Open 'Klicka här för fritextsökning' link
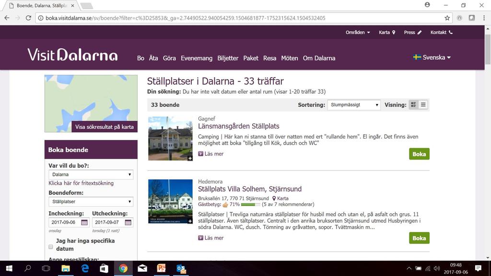The height and width of the screenshot is (276, 491). [x=81, y=183]
